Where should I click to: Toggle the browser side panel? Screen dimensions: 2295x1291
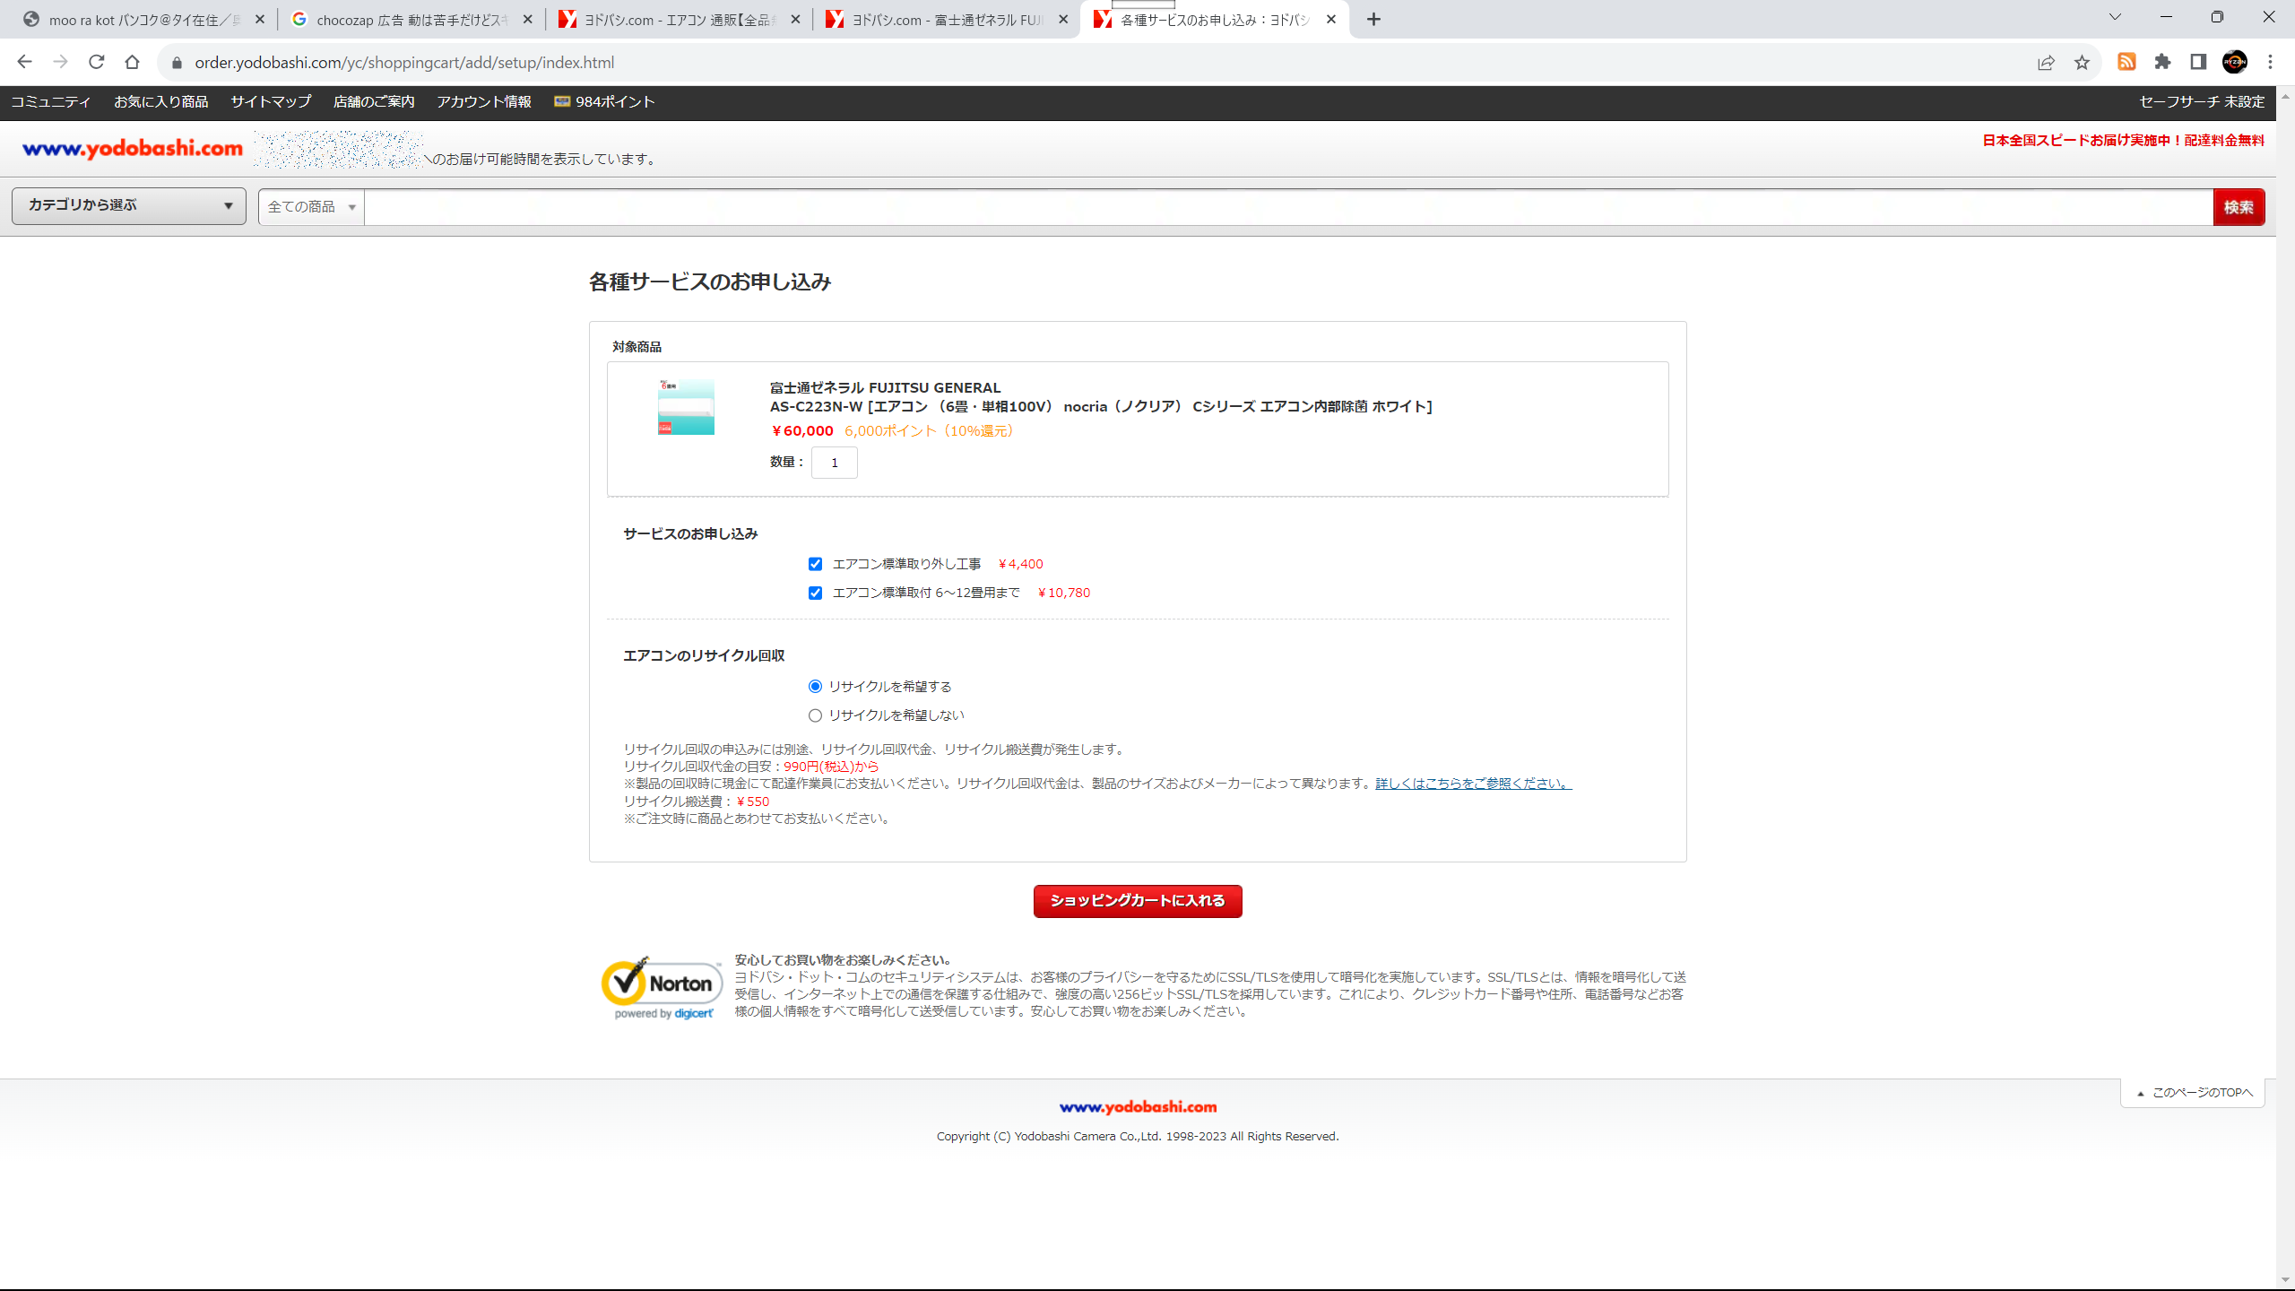tap(2198, 62)
